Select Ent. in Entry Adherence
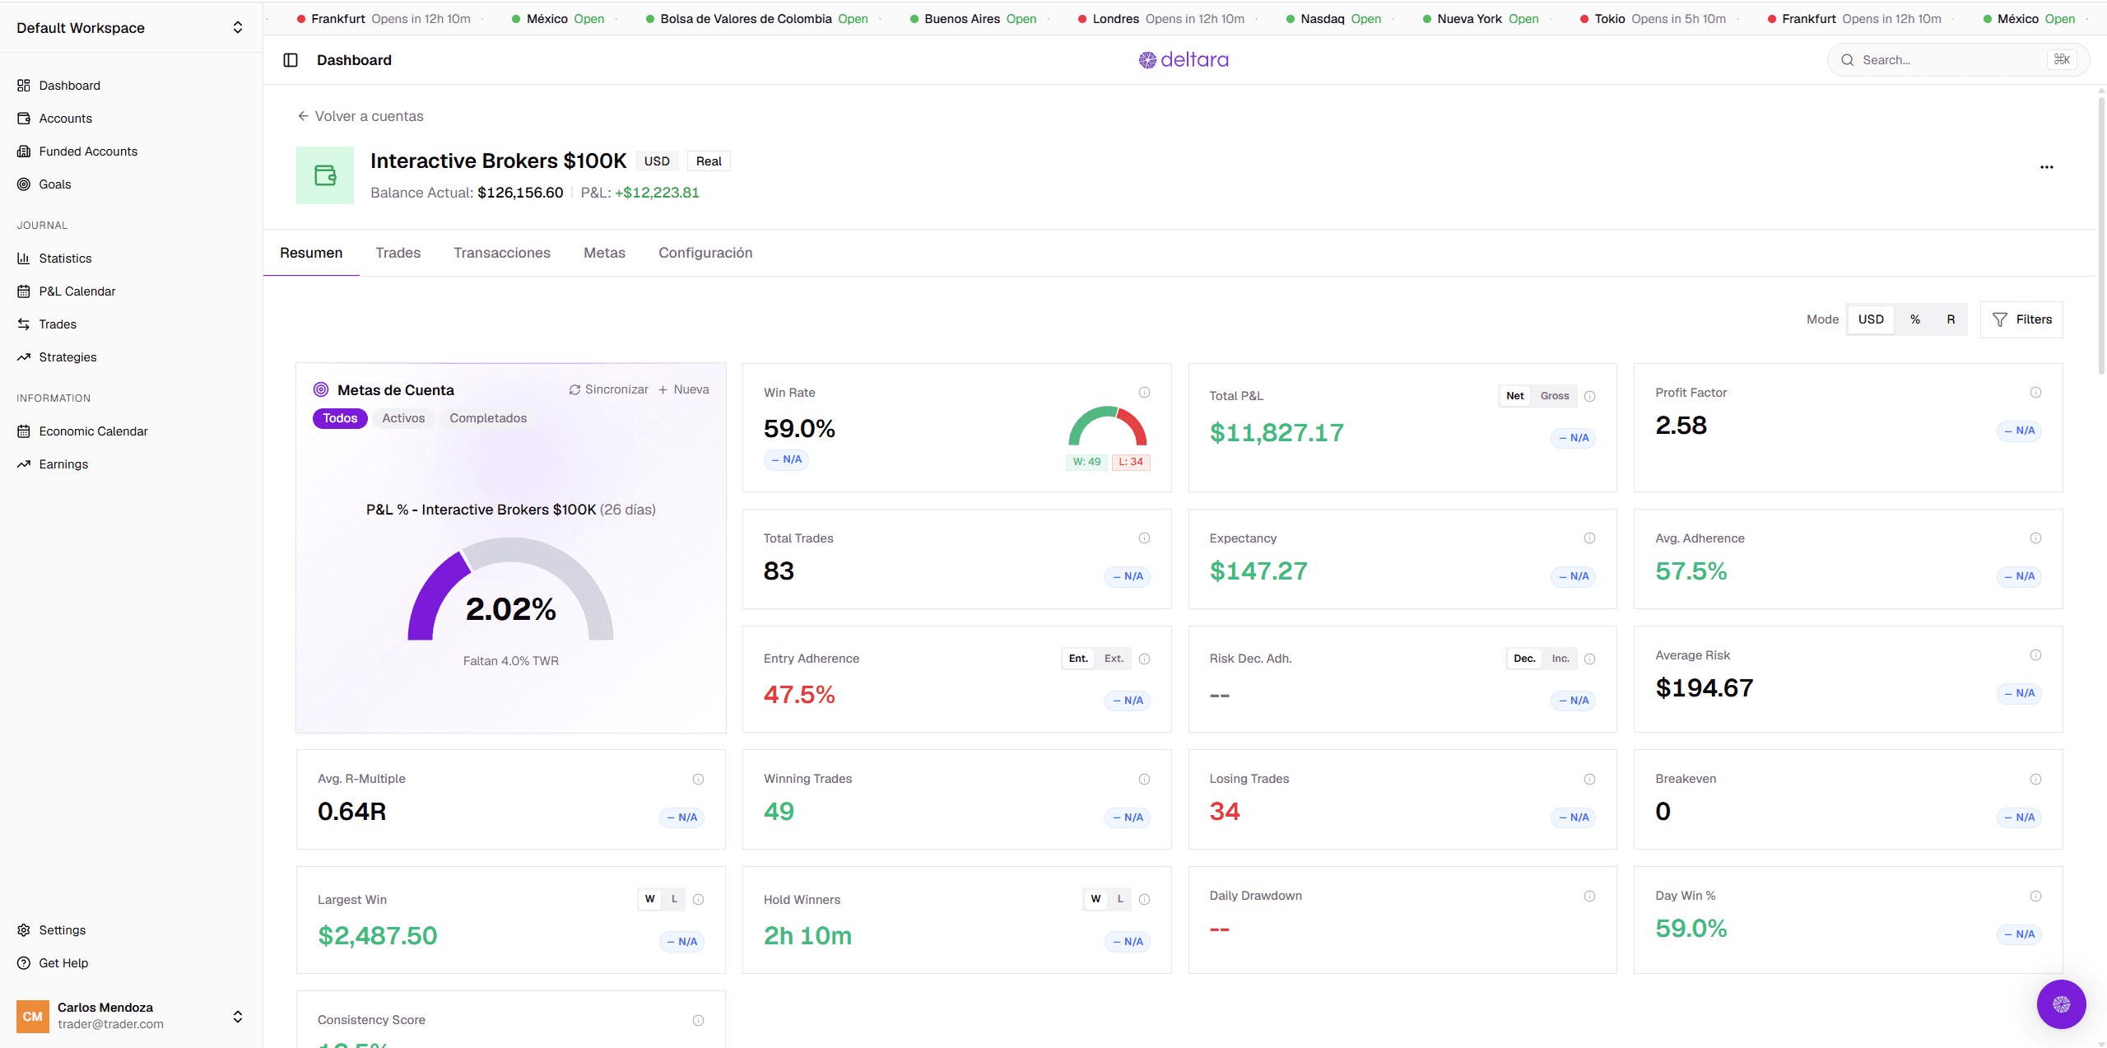This screenshot has height=1048, width=2107. point(1078,659)
